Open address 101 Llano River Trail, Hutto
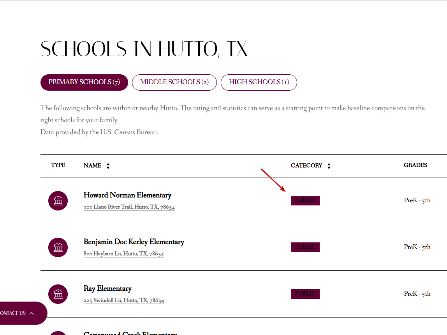 pyautogui.click(x=129, y=207)
